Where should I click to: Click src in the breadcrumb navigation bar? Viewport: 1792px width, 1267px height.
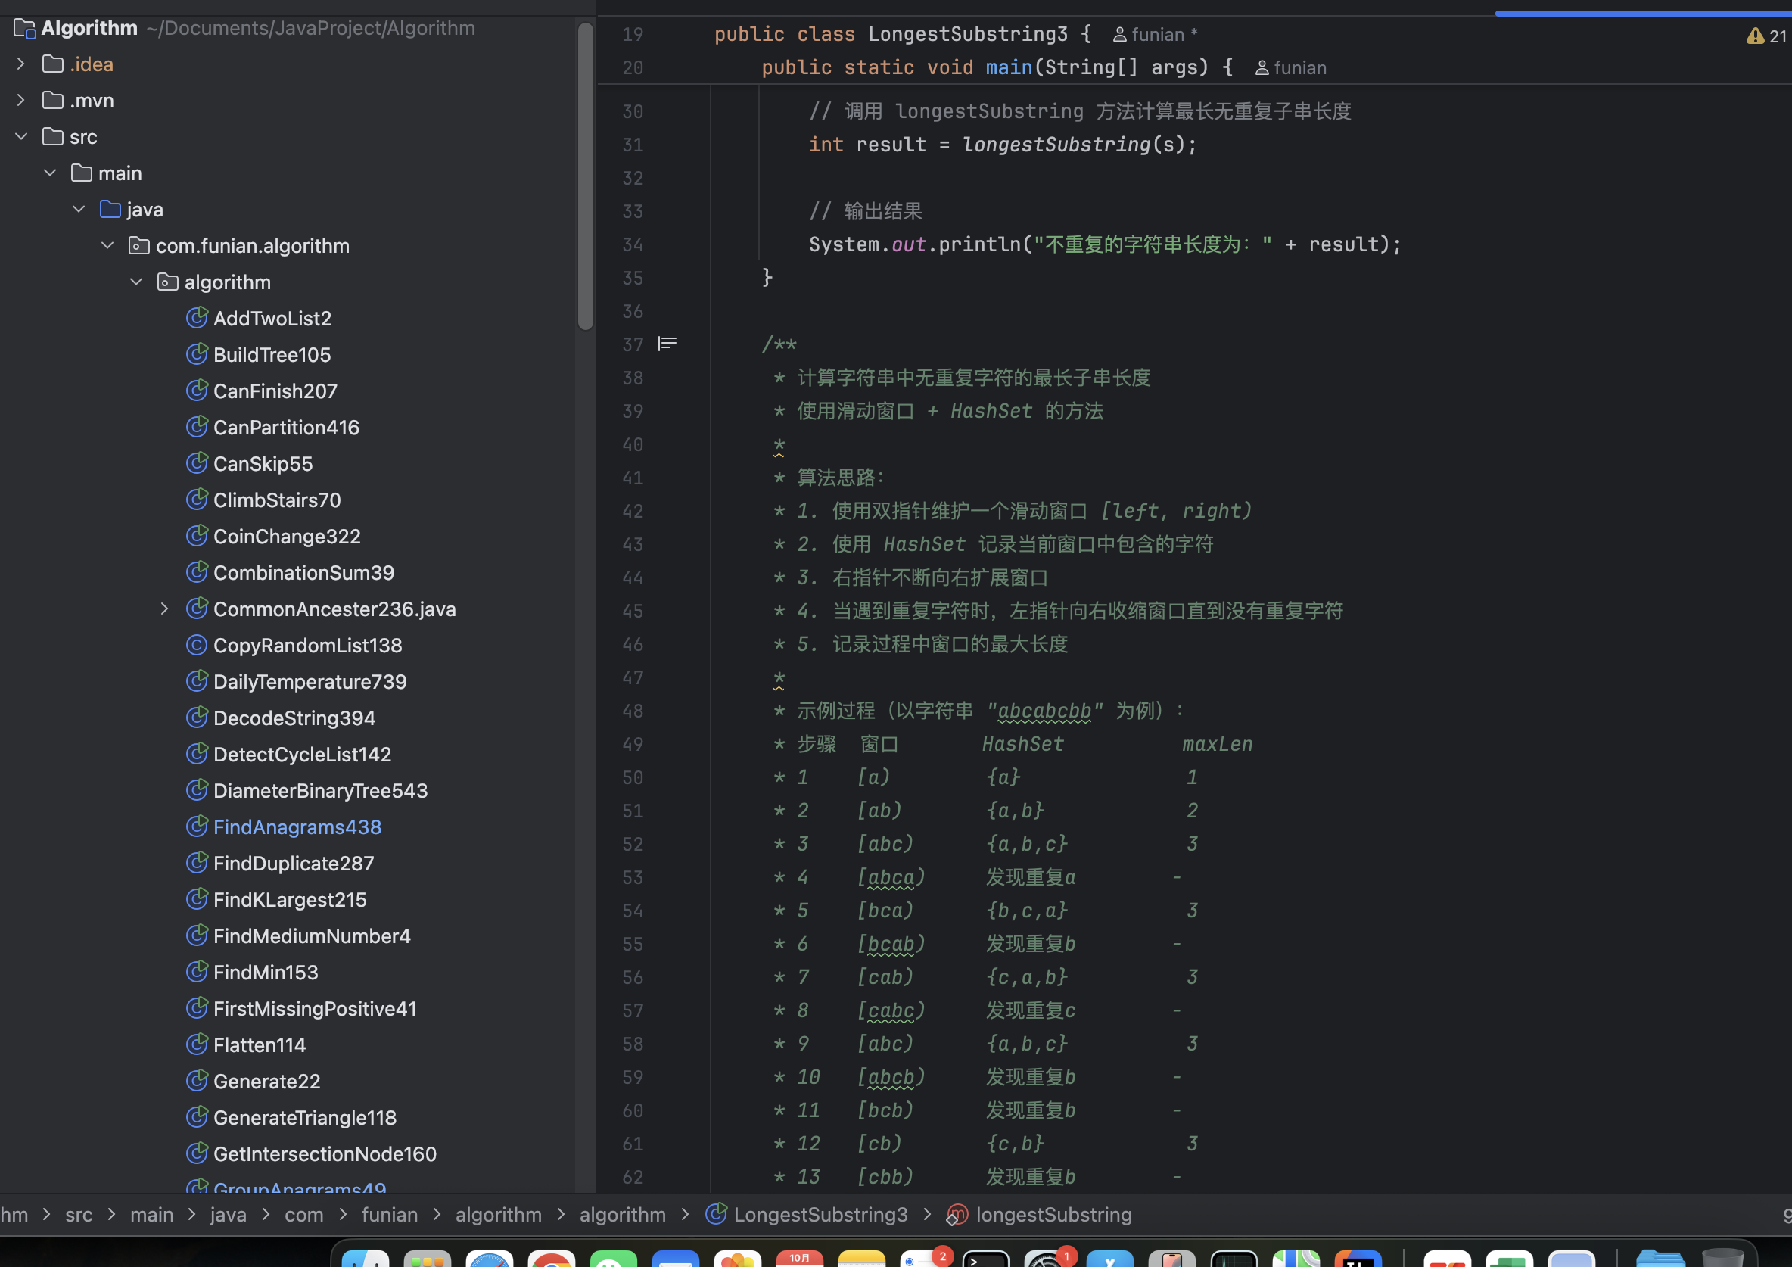pyautogui.click(x=79, y=1215)
